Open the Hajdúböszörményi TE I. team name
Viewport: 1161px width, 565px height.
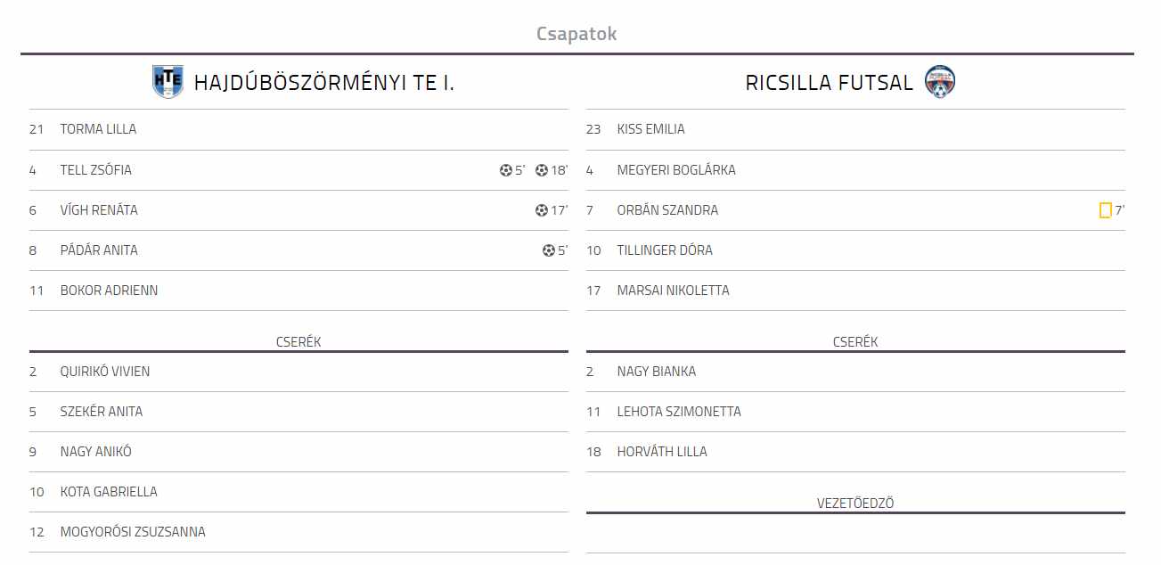click(324, 83)
